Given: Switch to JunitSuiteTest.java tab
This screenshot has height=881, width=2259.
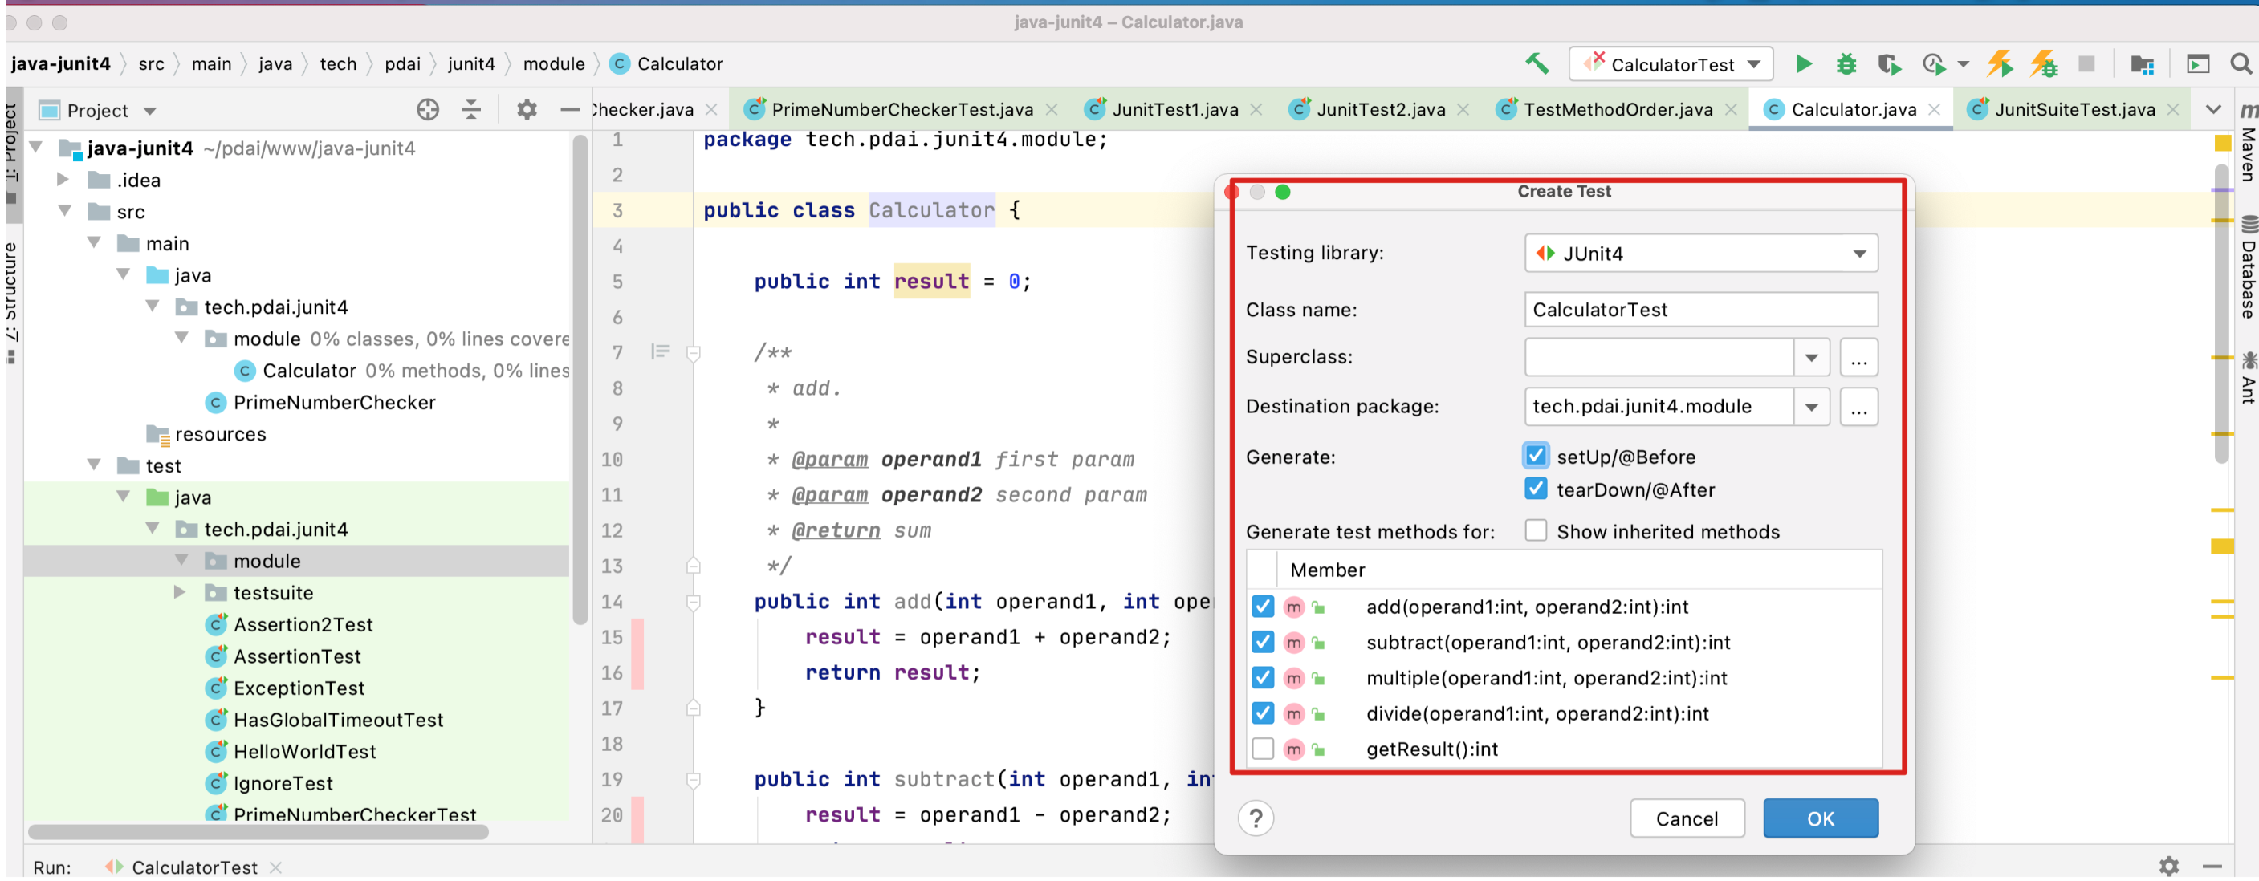Looking at the screenshot, I should (x=2074, y=110).
